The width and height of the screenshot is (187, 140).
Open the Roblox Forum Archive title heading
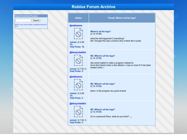(93, 7)
